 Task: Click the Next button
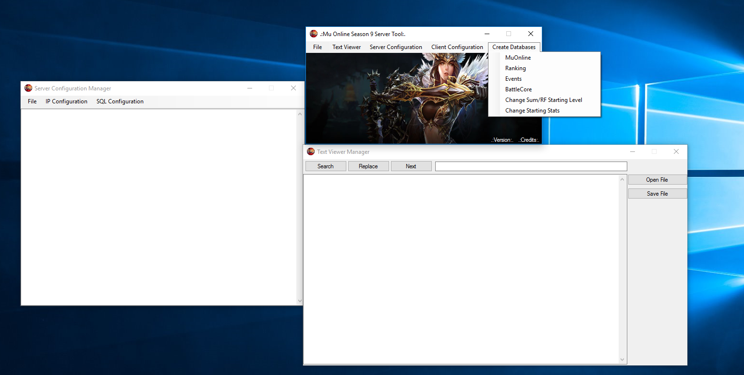(411, 166)
